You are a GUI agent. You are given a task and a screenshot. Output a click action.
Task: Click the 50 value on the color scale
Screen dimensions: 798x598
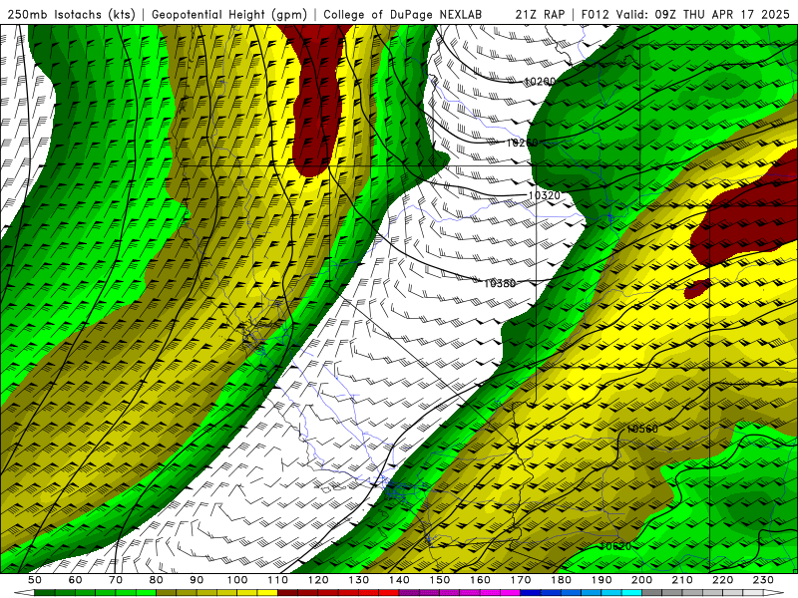35,580
